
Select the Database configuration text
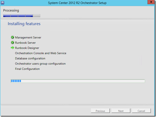click(30, 58)
